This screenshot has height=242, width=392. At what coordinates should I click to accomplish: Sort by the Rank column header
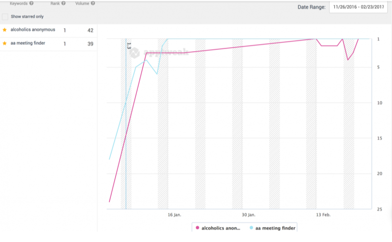(x=55, y=3)
